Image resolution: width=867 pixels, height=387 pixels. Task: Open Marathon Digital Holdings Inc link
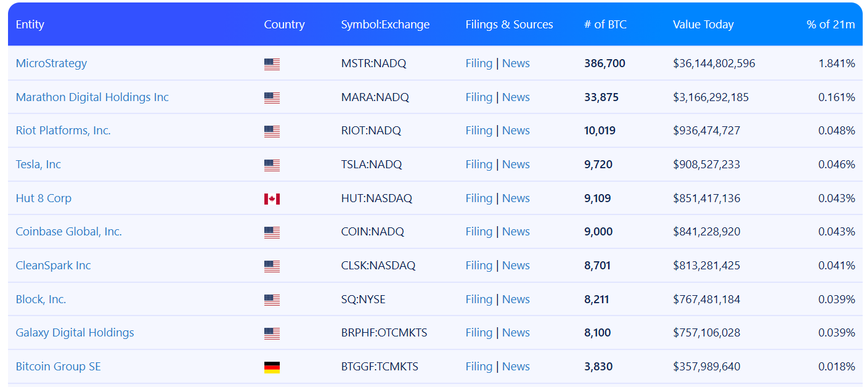[x=92, y=97]
